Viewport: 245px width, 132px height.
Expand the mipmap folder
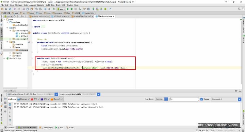tap(10, 53)
